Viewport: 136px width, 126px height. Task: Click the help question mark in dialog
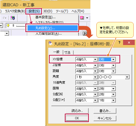[x=119, y=42]
